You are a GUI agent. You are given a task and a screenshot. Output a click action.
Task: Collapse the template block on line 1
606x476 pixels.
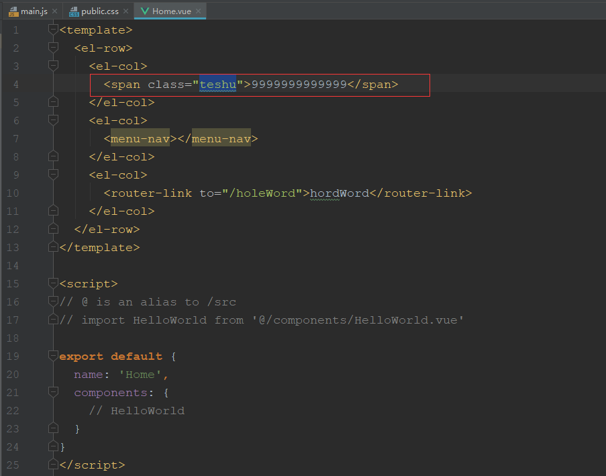54,30
